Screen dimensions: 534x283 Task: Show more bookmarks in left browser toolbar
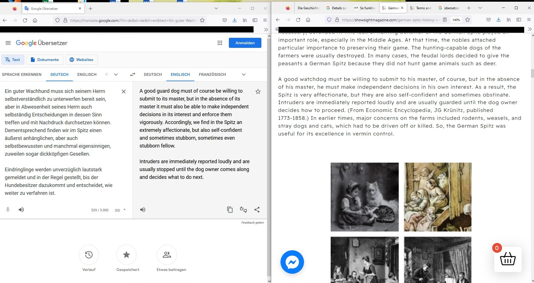pos(266,29)
